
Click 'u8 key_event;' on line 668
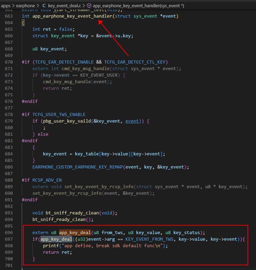pyautogui.click(x=50, y=49)
